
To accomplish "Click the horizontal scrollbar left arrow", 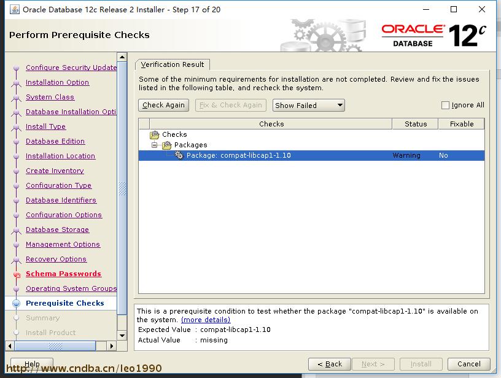I will 10,345.
